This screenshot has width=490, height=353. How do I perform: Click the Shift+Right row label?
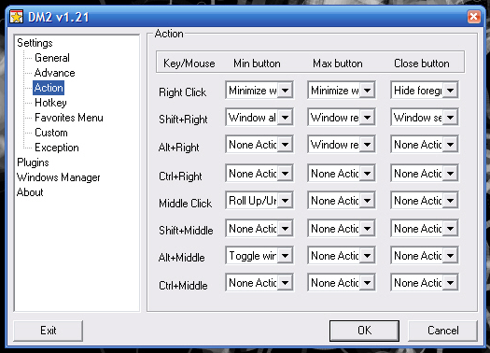(183, 120)
